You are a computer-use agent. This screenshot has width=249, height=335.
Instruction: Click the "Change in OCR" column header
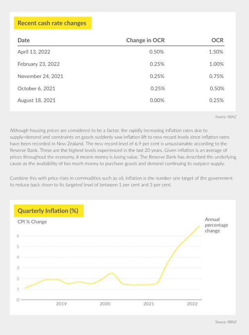(x=145, y=40)
